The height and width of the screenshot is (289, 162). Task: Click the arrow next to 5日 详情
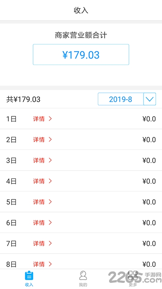(50, 202)
